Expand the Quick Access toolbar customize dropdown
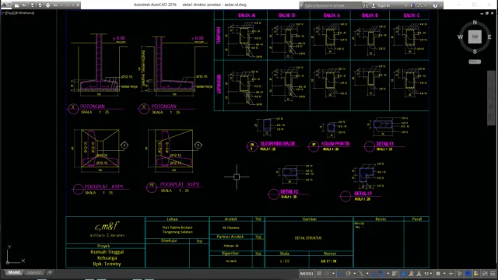This screenshot has height=280, width=498. coord(78,5)
